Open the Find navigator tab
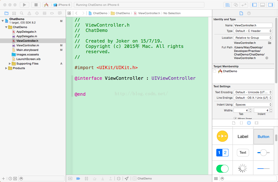 (x=22, y=13)
